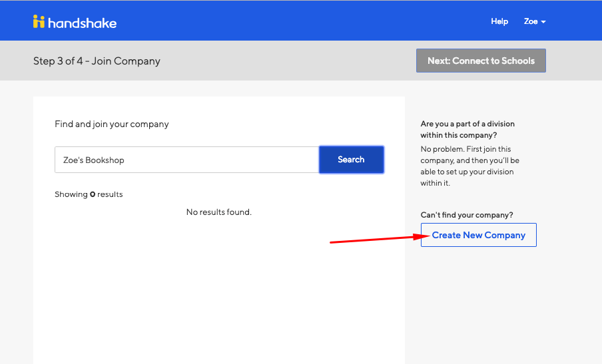602x364 pixels.
Task: Open the Help link
Action: (x=499, y=21)
